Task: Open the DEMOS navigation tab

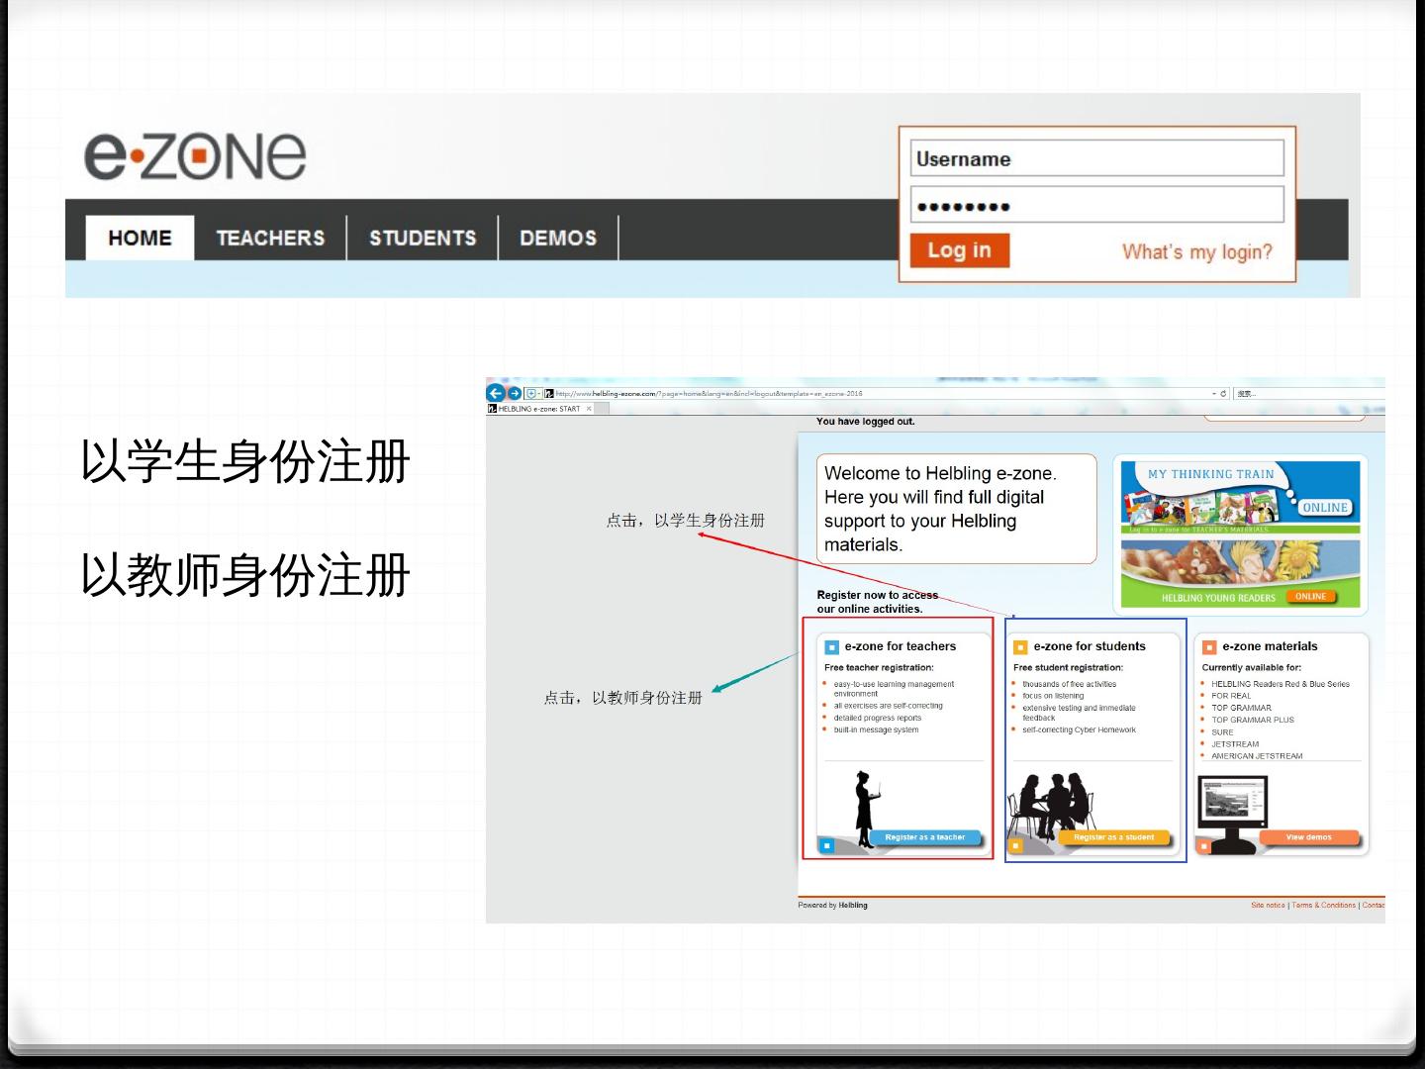Action: 558,239
